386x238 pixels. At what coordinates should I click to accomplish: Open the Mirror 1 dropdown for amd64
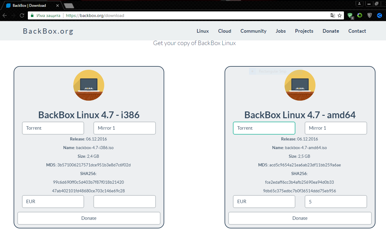pos(336,128)
